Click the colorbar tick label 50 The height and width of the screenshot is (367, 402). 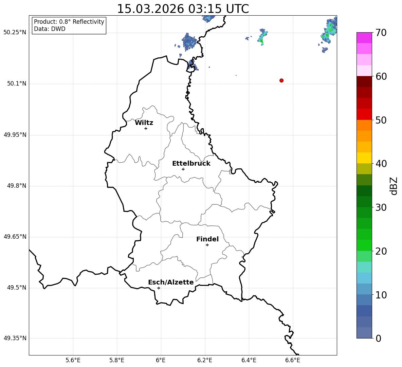(381, 120)
